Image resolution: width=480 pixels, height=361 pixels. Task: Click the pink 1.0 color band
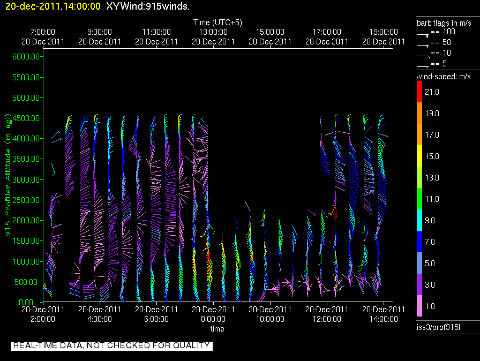pos(419,306)
